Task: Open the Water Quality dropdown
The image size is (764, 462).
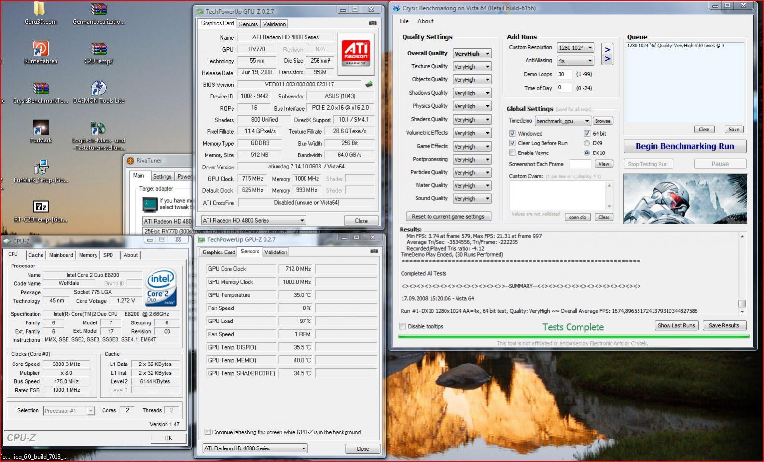Action: pos(472,185)
